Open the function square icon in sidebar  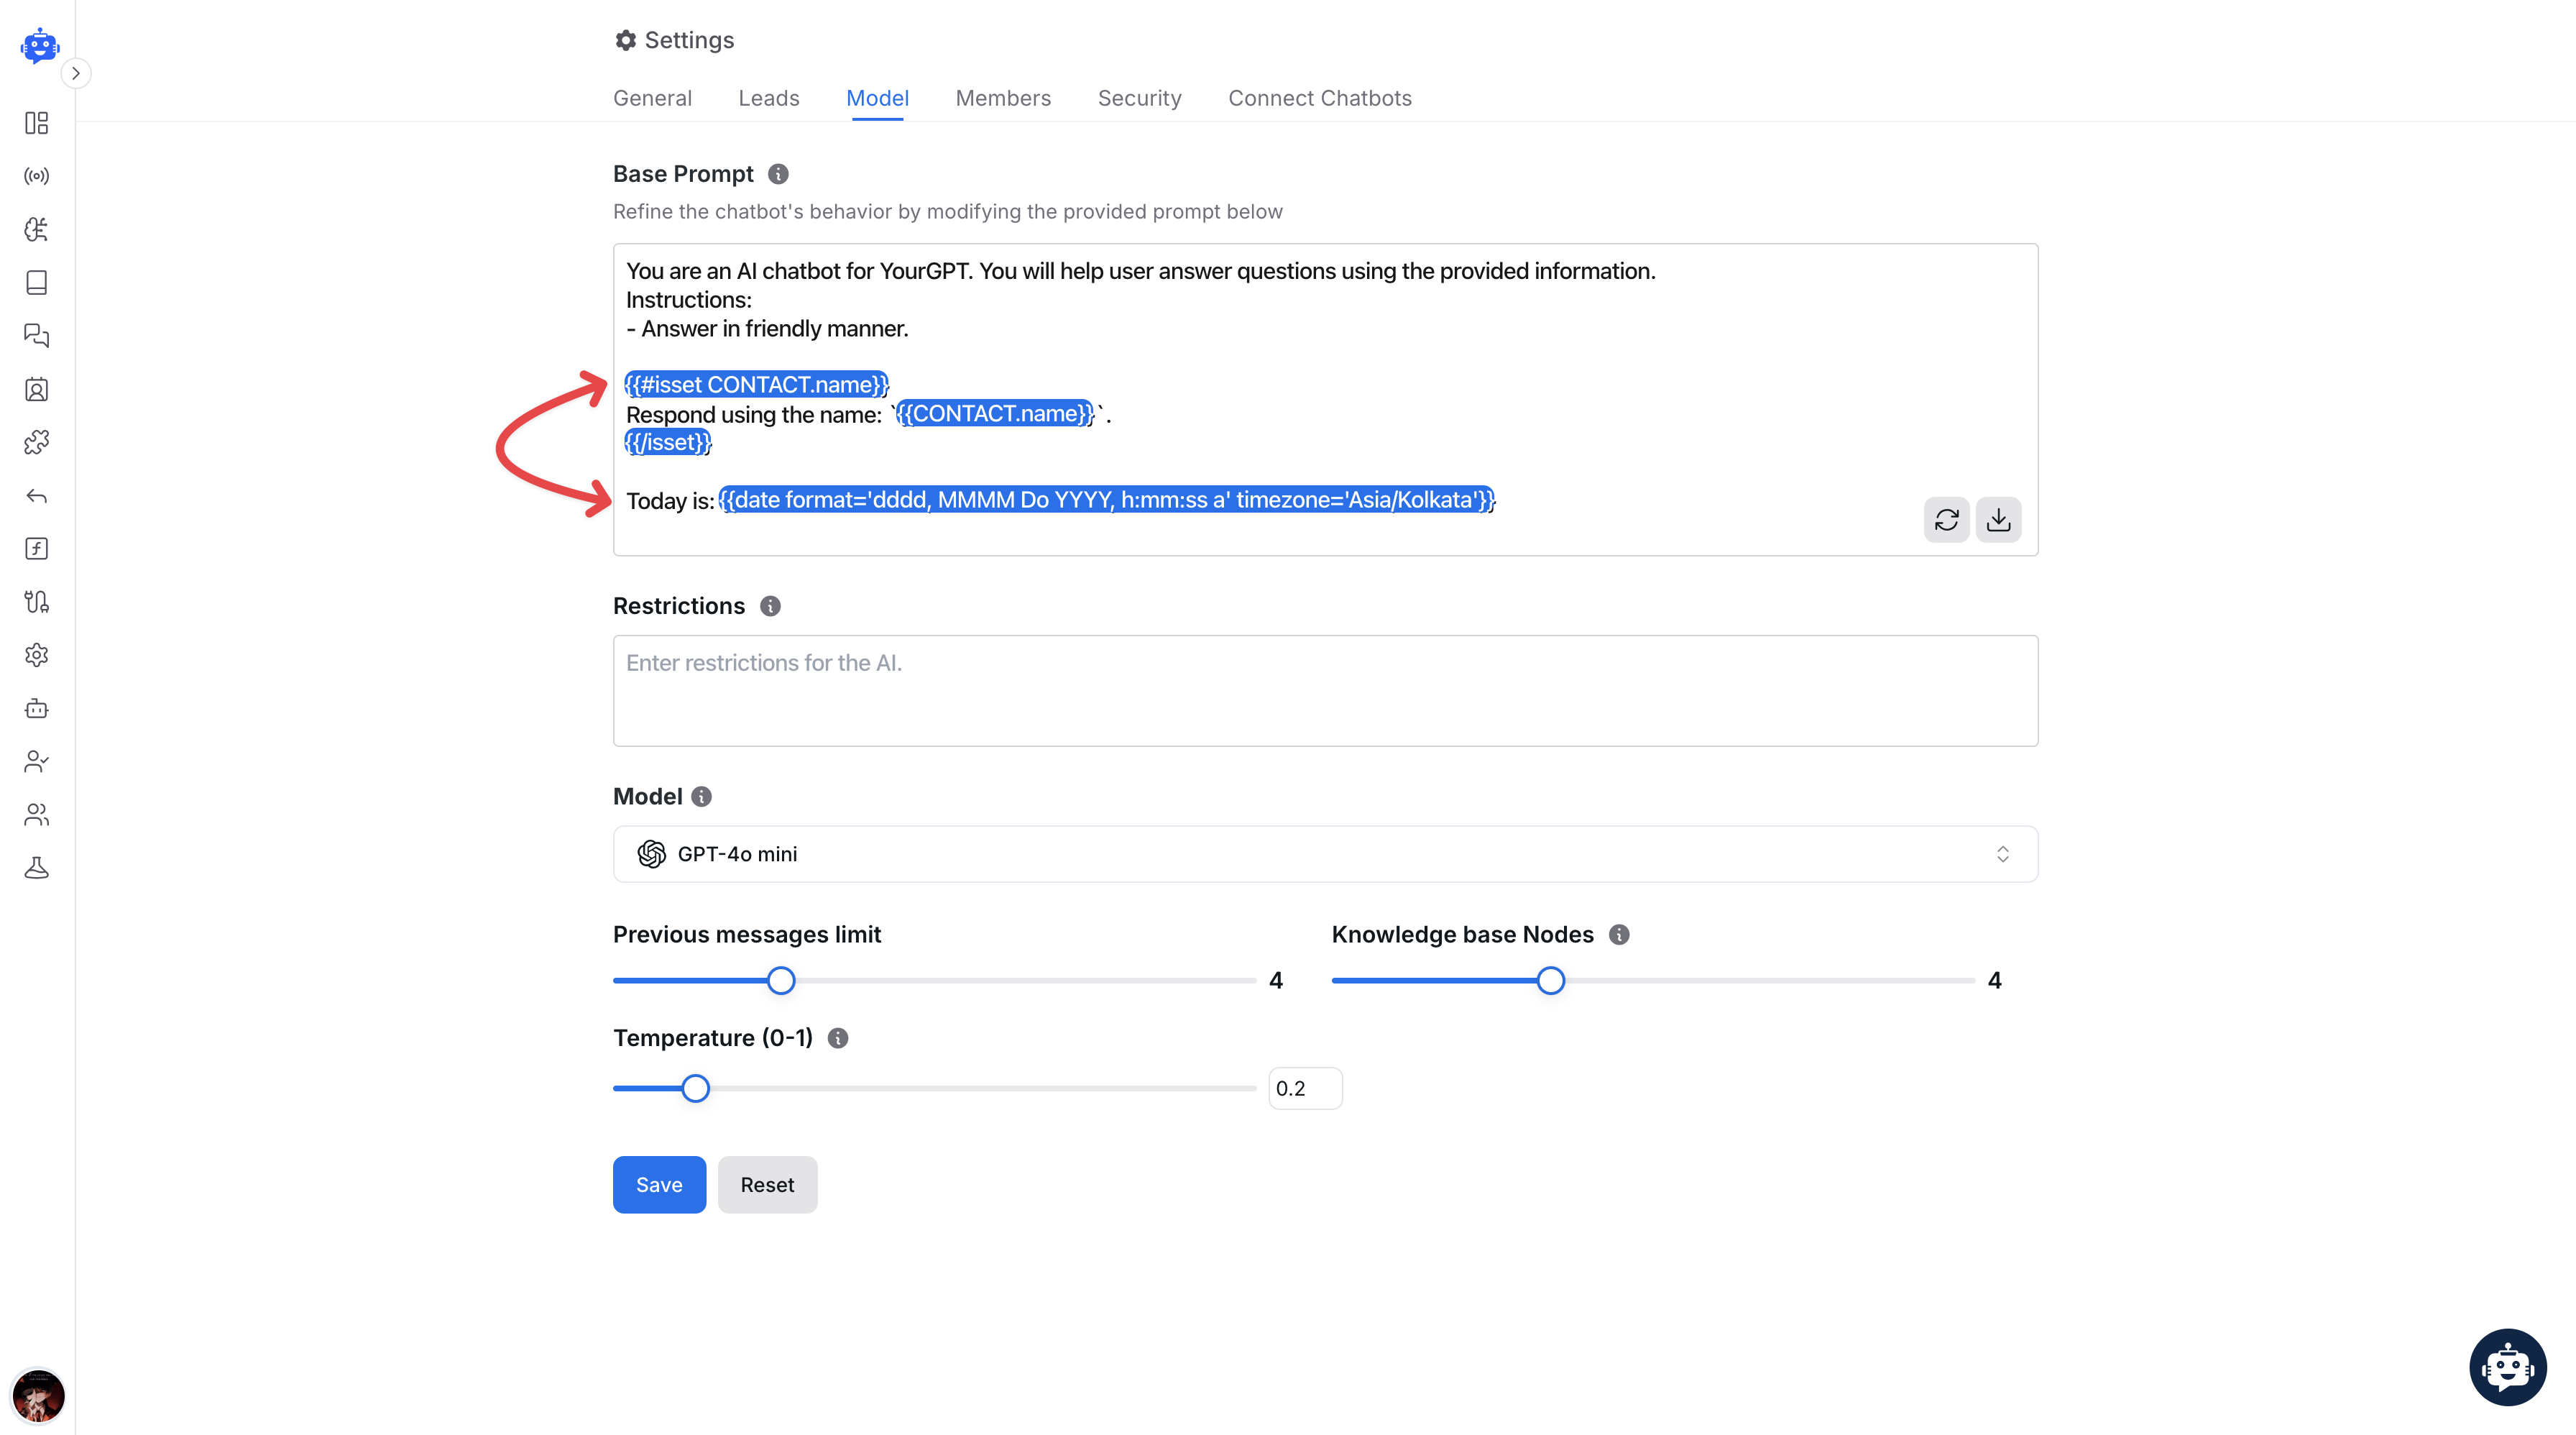pyautogui.click(x=37, y=549)
